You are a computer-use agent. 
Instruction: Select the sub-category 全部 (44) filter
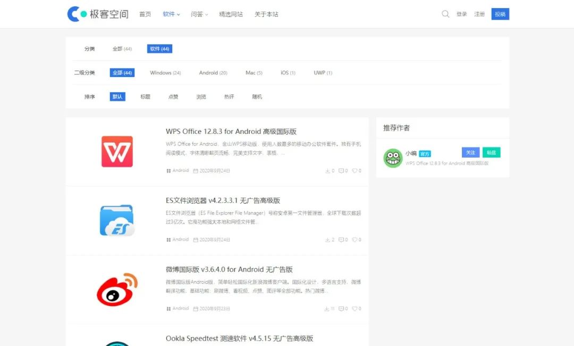tap(122, 73)
